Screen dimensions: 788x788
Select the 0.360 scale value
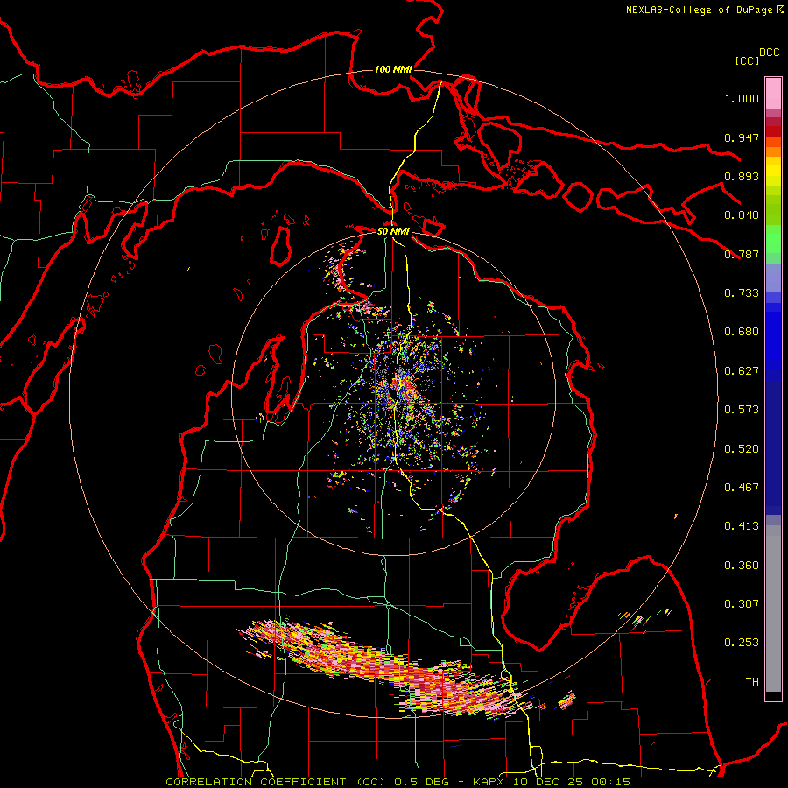tap(742, 566)
